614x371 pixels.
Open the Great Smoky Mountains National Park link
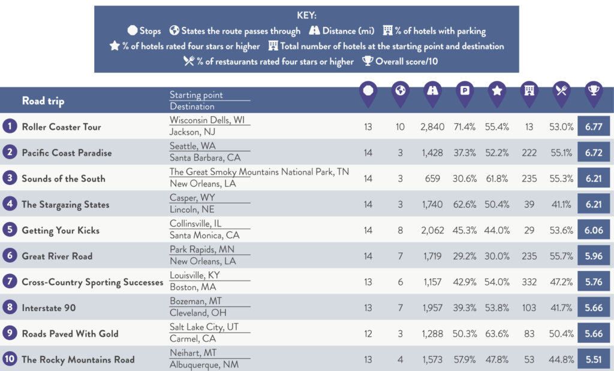(259, 172)
